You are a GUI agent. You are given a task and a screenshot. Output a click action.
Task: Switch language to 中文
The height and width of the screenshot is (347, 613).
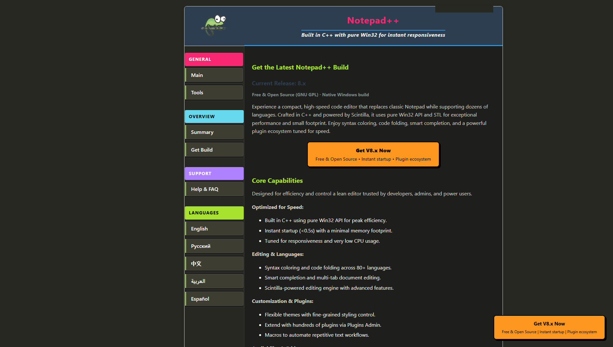tap(214, 264)
